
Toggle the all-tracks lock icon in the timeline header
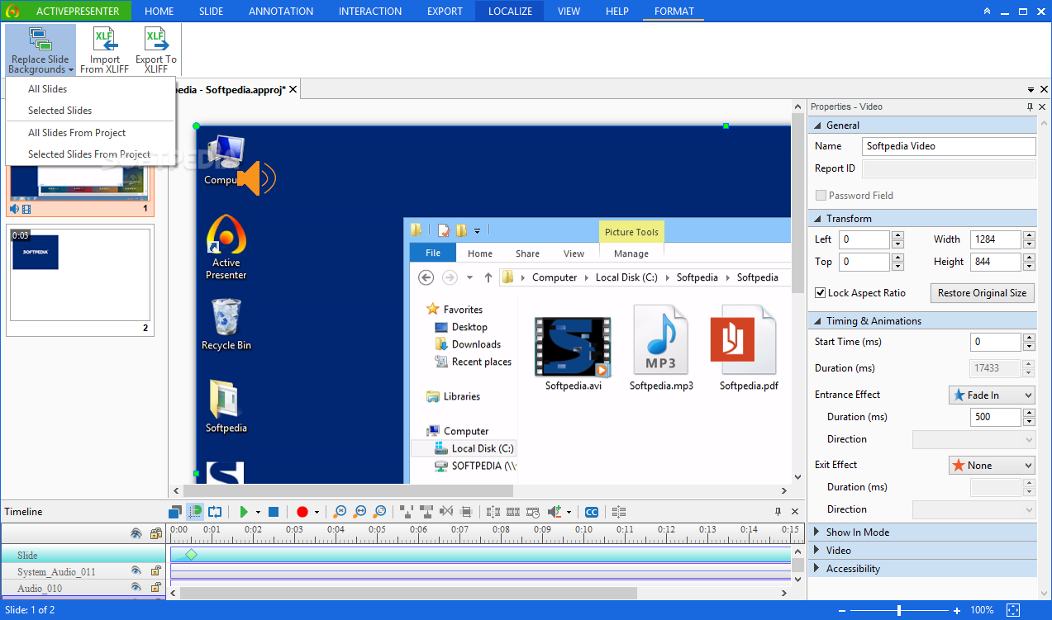click(156, 534)
